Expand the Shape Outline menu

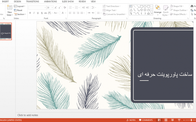click(x=179, y=10)
